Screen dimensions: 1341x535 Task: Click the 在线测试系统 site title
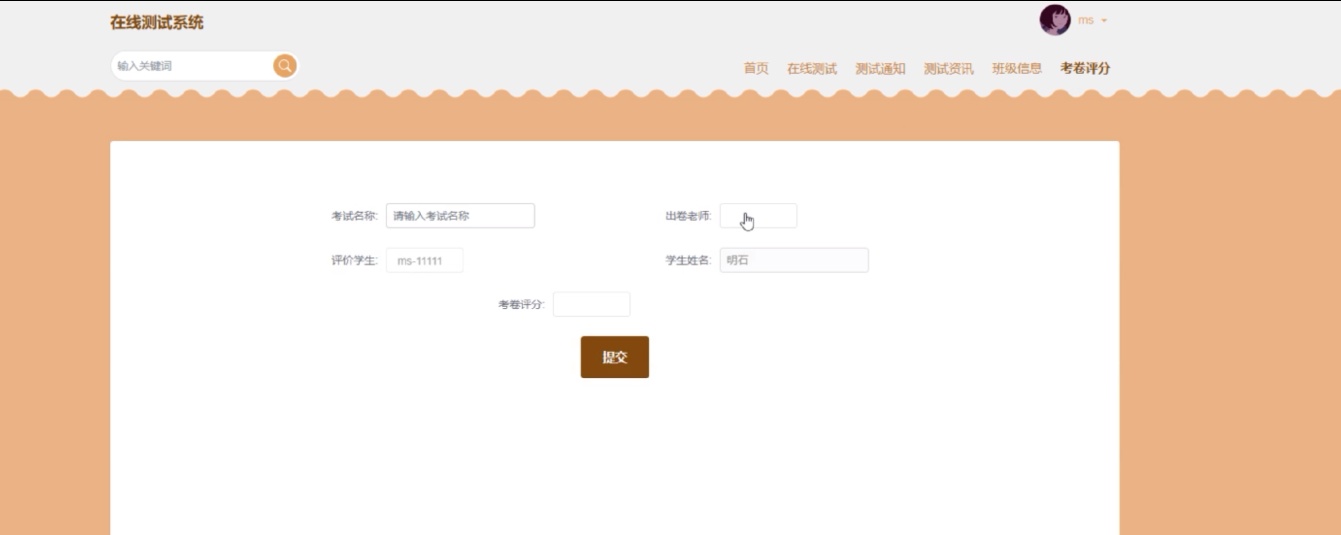point(157,22)
